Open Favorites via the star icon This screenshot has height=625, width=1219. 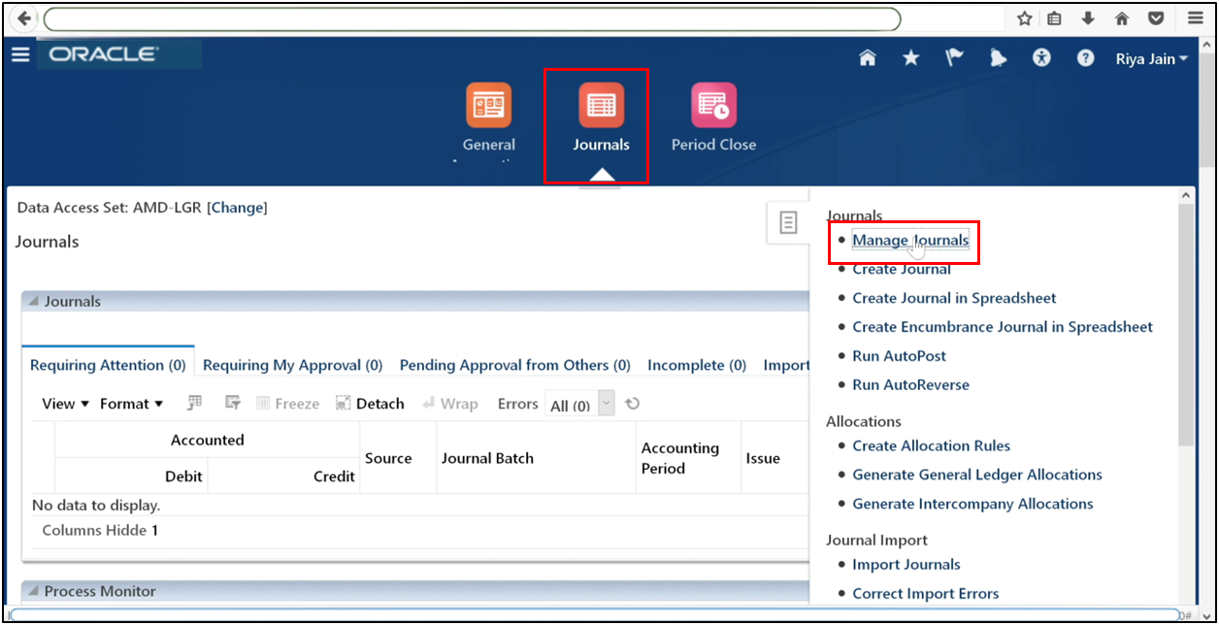click(910, 57)
